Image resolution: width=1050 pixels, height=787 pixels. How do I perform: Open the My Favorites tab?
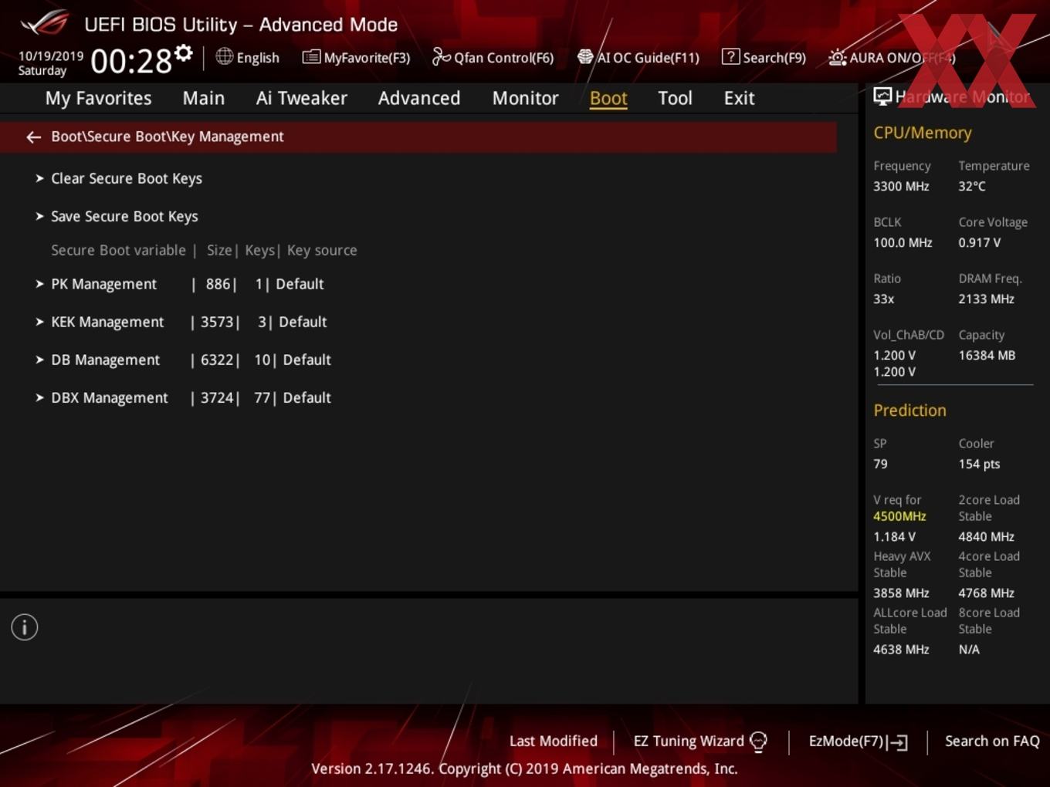point(98,98)
